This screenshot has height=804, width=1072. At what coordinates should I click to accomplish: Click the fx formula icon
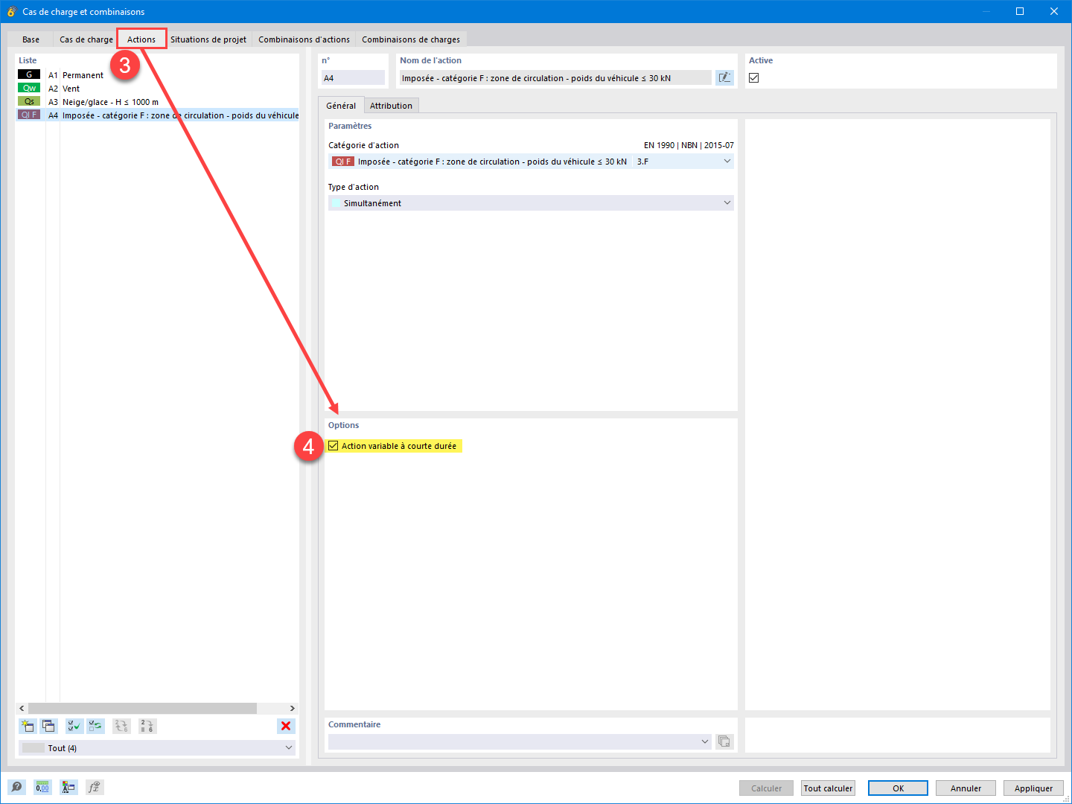point(94,787)
